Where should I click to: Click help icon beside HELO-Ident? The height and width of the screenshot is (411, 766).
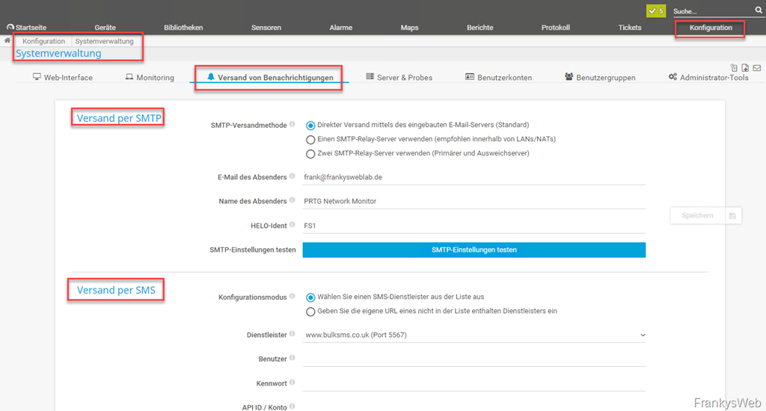292,225
